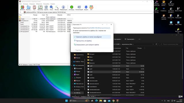This screenshot has width=184, height=103.
Task: Open Google Chrome from the taskbar
Action: coord(113,101)
